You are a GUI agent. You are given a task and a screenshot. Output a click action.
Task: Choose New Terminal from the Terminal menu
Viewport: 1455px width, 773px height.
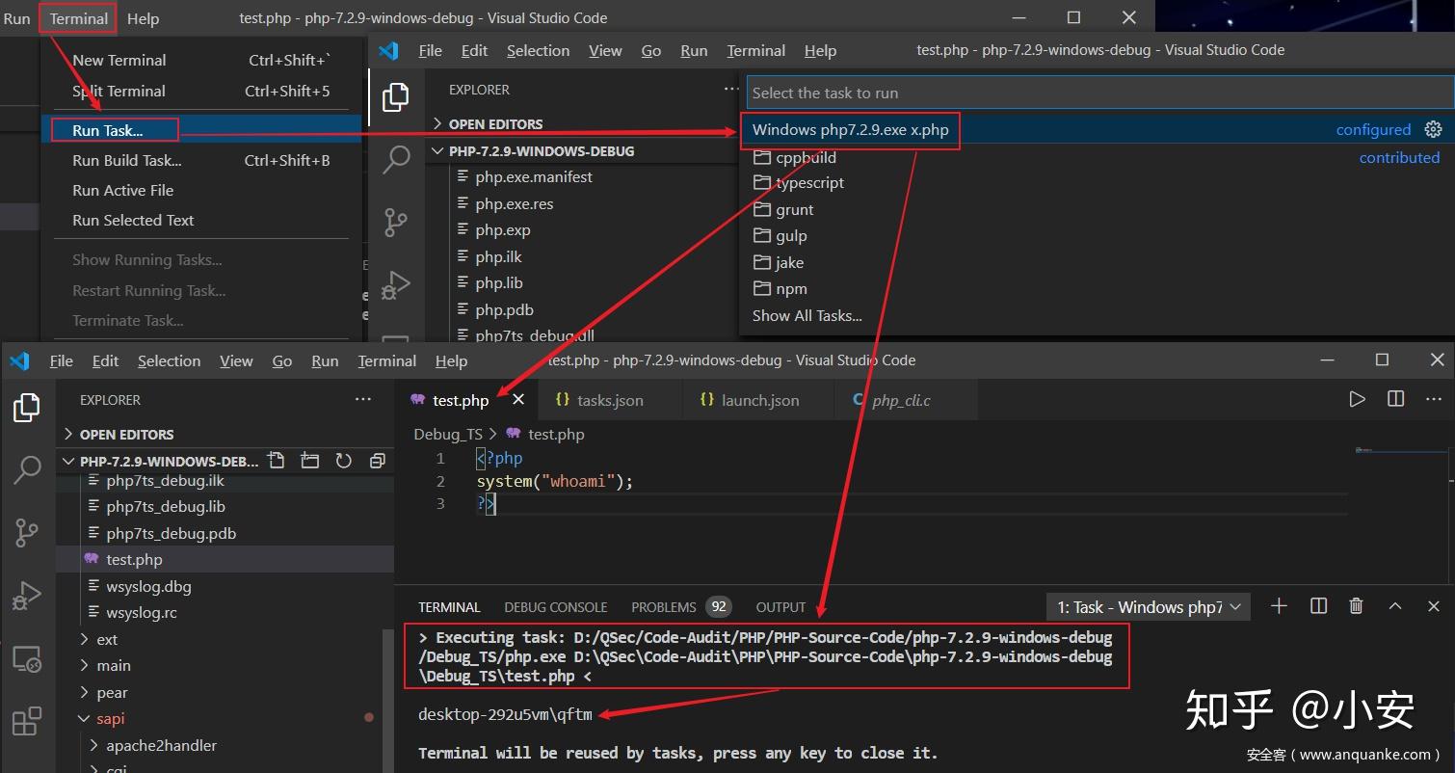(x=119, y=60)
